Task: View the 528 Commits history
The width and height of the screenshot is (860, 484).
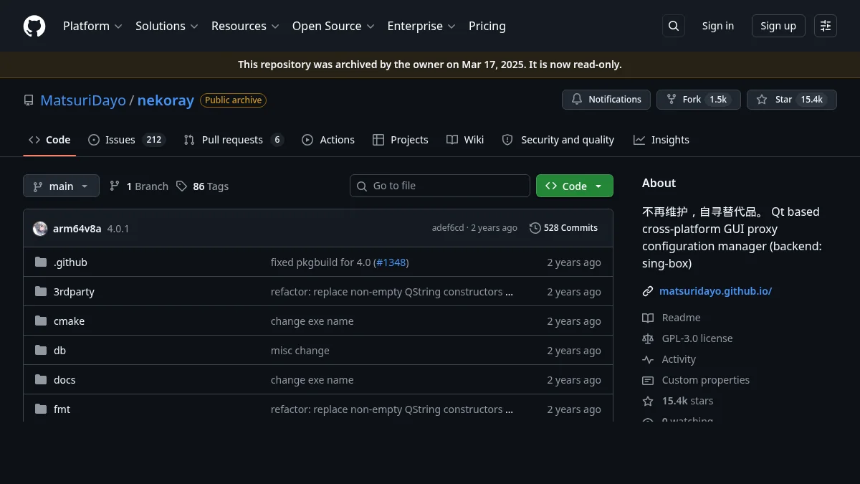Action: (x=563, y=228)
